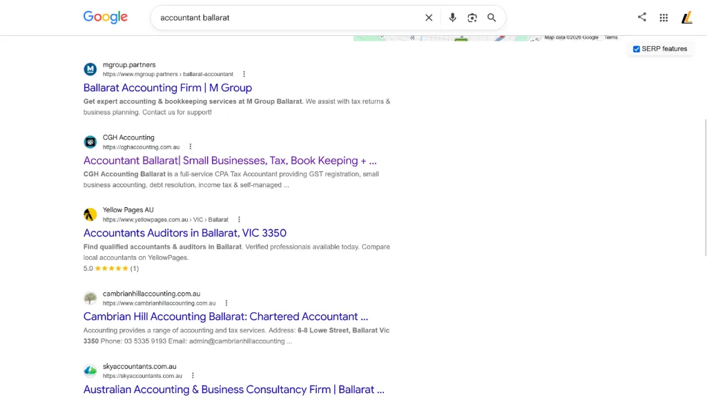This screenshot has width=707, height=398.
Task: Click the cambrianhillaccounting tree favicon
Action: coord(90,298)
